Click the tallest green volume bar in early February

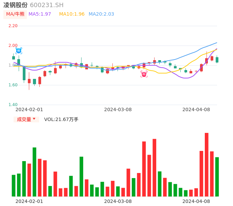point(35,172)
